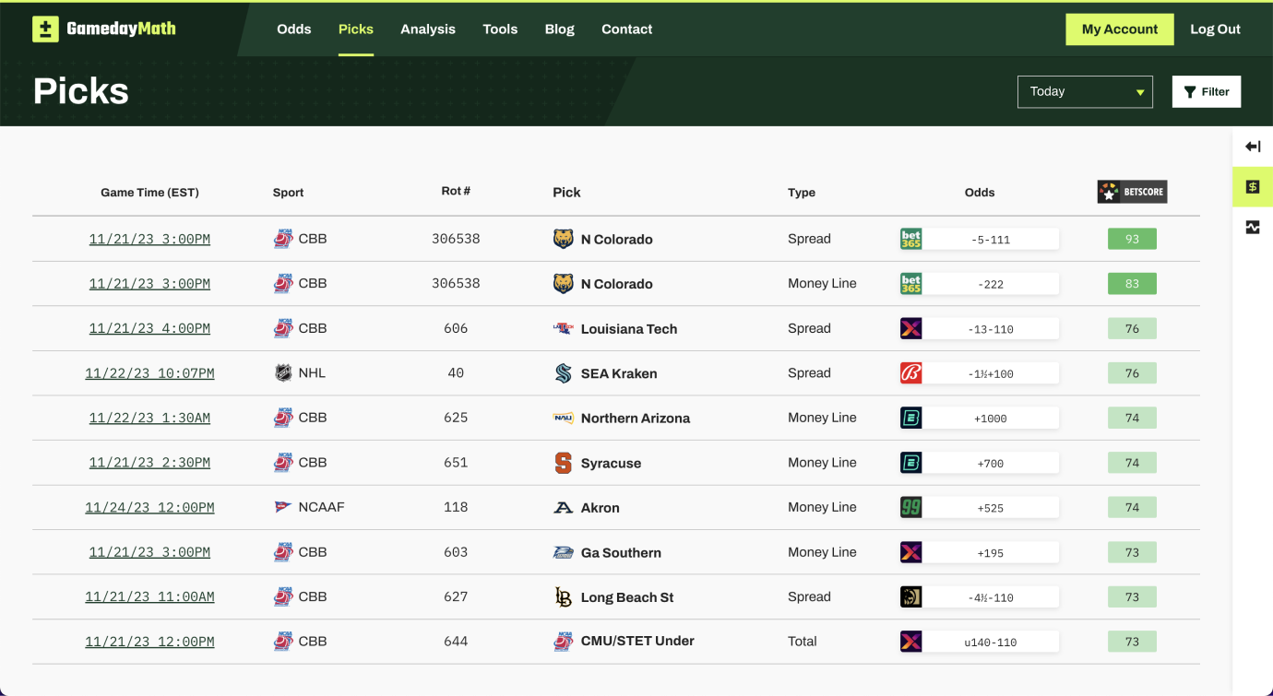
Task: Open My Account
Action: [x=1119, y=29]
